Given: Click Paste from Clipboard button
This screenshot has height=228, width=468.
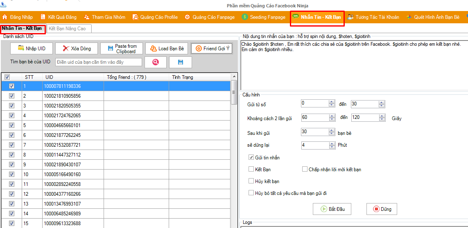Looking at the screenshot, I should point(122,48).
